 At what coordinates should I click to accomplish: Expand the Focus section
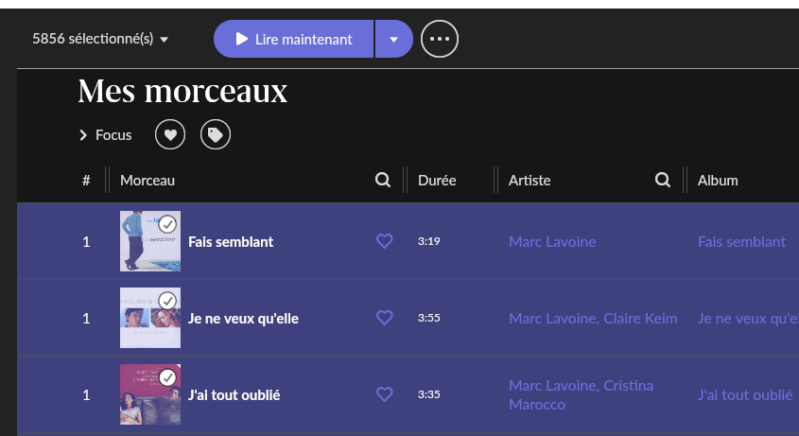(x=106, y=135)
